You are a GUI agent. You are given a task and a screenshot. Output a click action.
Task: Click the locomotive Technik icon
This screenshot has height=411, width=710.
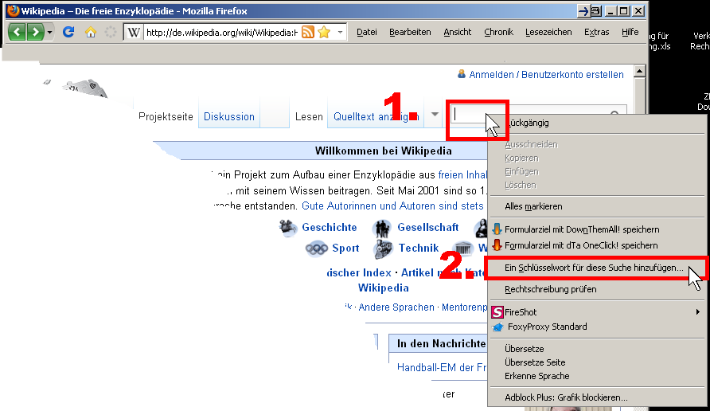point(383,249)
